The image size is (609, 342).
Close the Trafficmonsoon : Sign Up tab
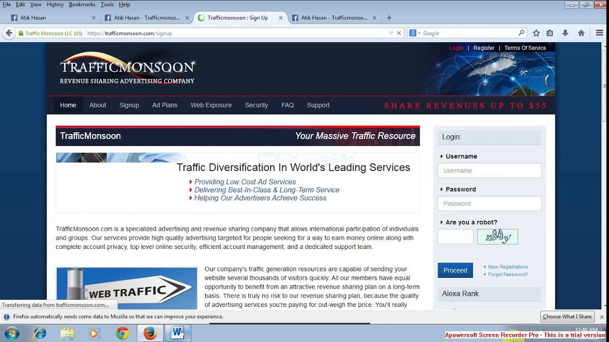[281, 18]
